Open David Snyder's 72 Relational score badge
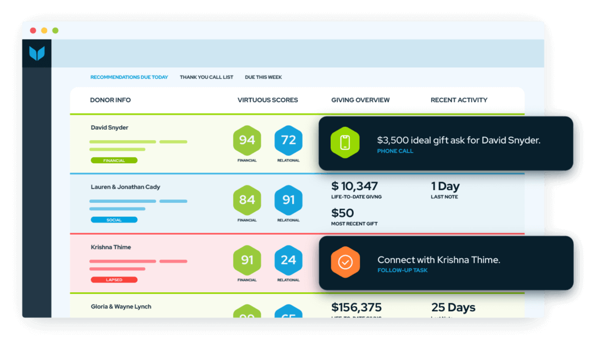The image size is (590, 347). point(288,140)
